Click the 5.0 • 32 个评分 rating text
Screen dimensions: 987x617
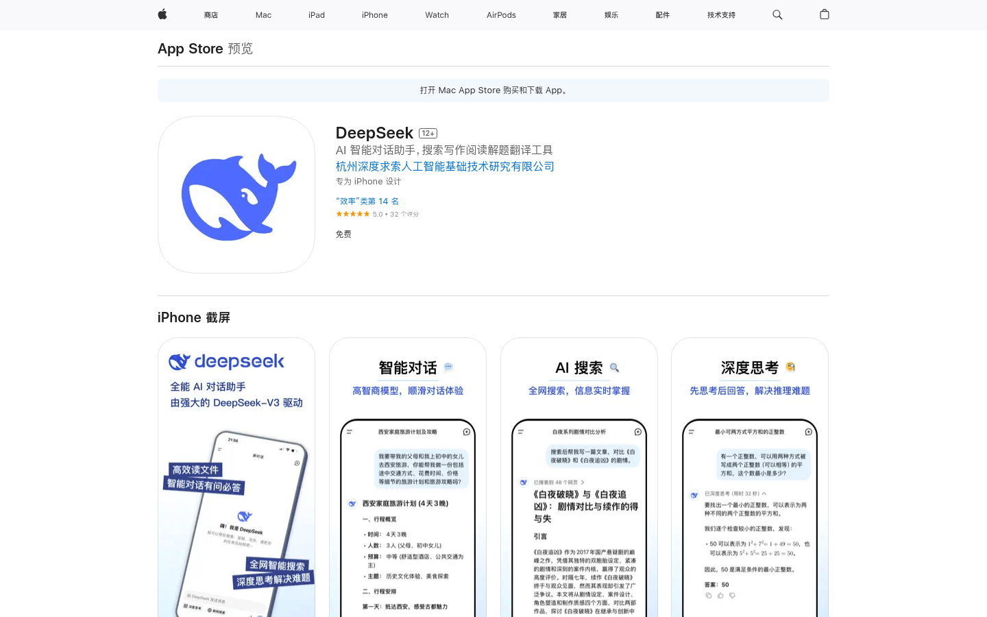pyautogui.click(x=395, y=214)
